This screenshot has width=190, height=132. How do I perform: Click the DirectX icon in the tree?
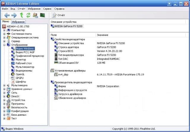pyautogui.click(x=9, y=96)
